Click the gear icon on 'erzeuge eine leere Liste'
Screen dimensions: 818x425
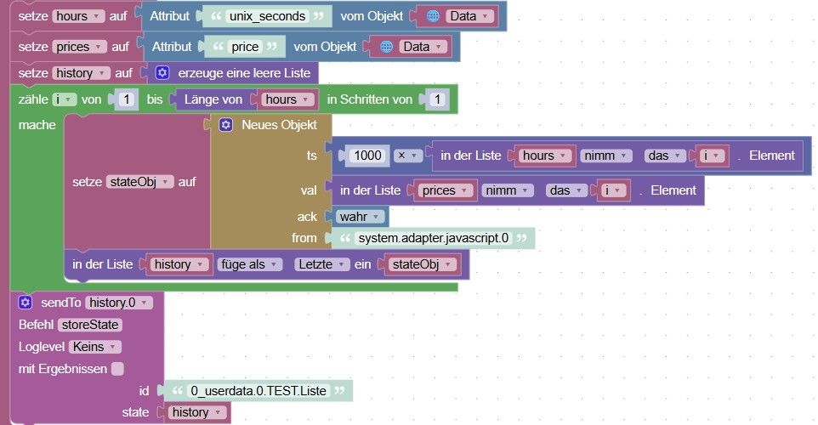coord(162,73)
